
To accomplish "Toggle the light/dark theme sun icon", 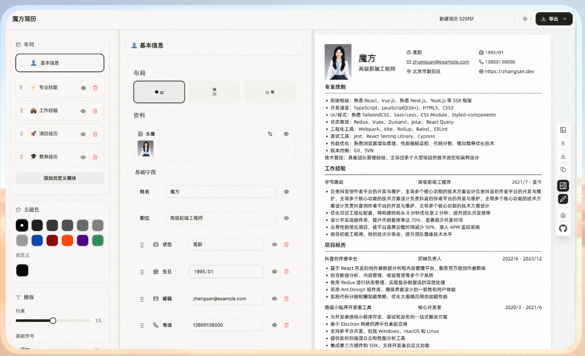I will click(525, 19).
